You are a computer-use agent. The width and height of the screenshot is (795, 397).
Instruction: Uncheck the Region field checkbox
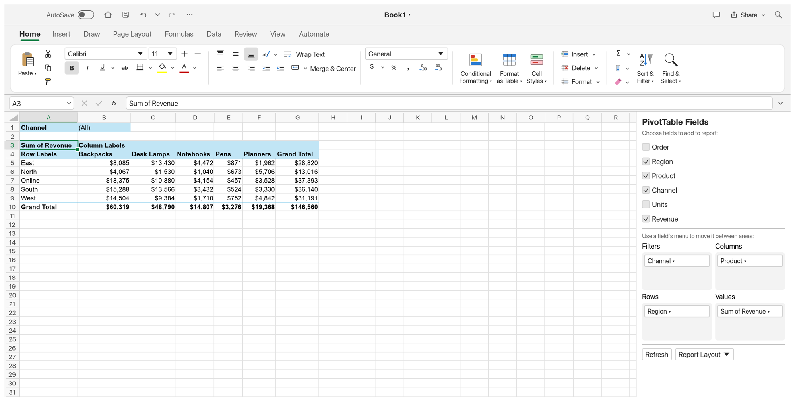(646, 161)
